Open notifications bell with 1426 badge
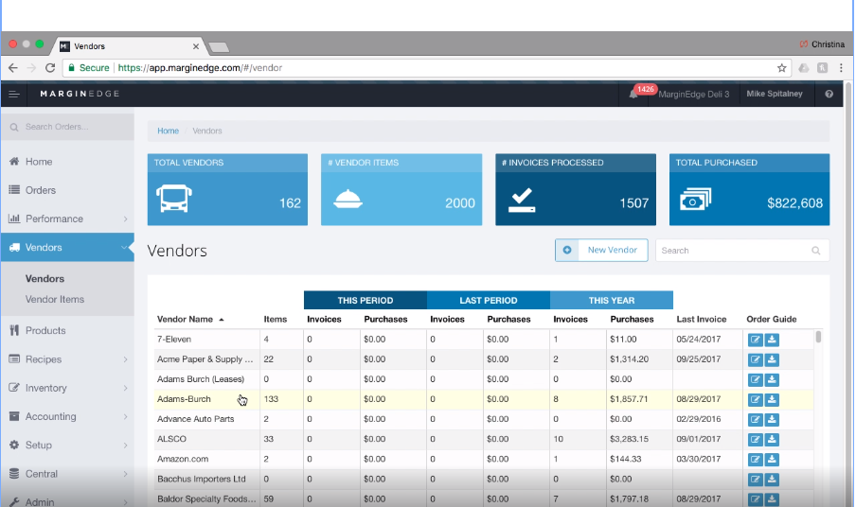 [x=633, y=94]
